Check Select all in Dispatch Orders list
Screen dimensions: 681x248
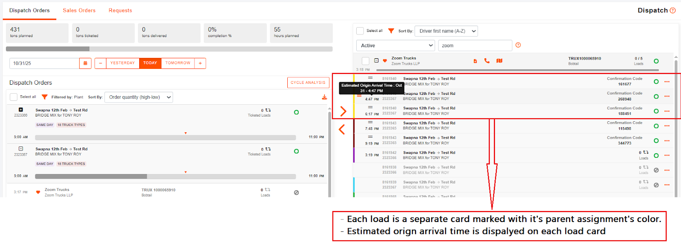click(x=14, y=97)
